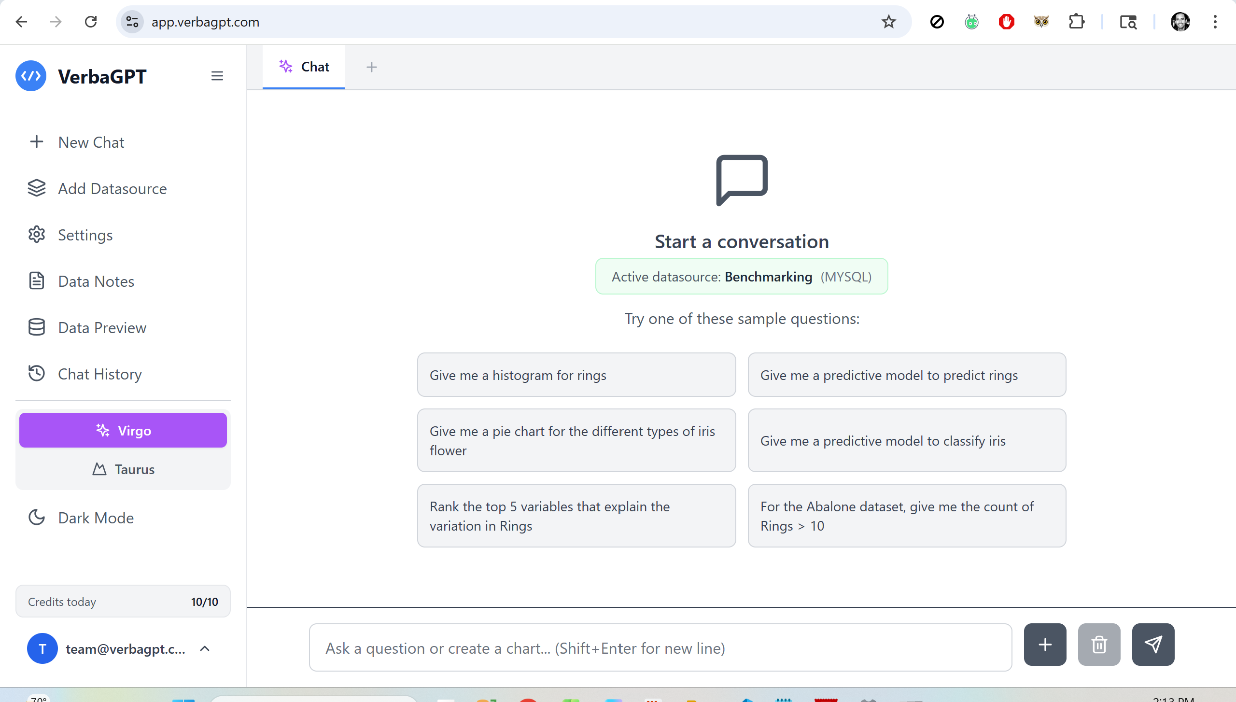Collapse the sidebar via hamburger icon
This screenshot has height=702, width=1236.
click(217, 76)
